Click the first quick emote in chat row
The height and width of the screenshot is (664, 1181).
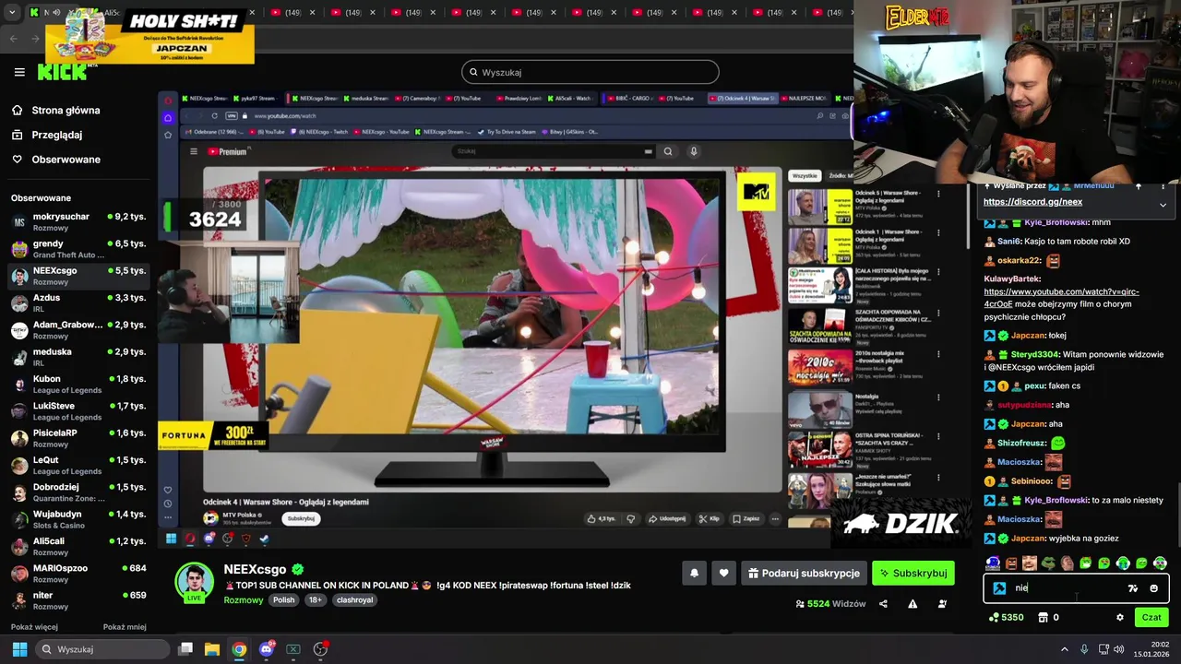[x=993, y=563]
